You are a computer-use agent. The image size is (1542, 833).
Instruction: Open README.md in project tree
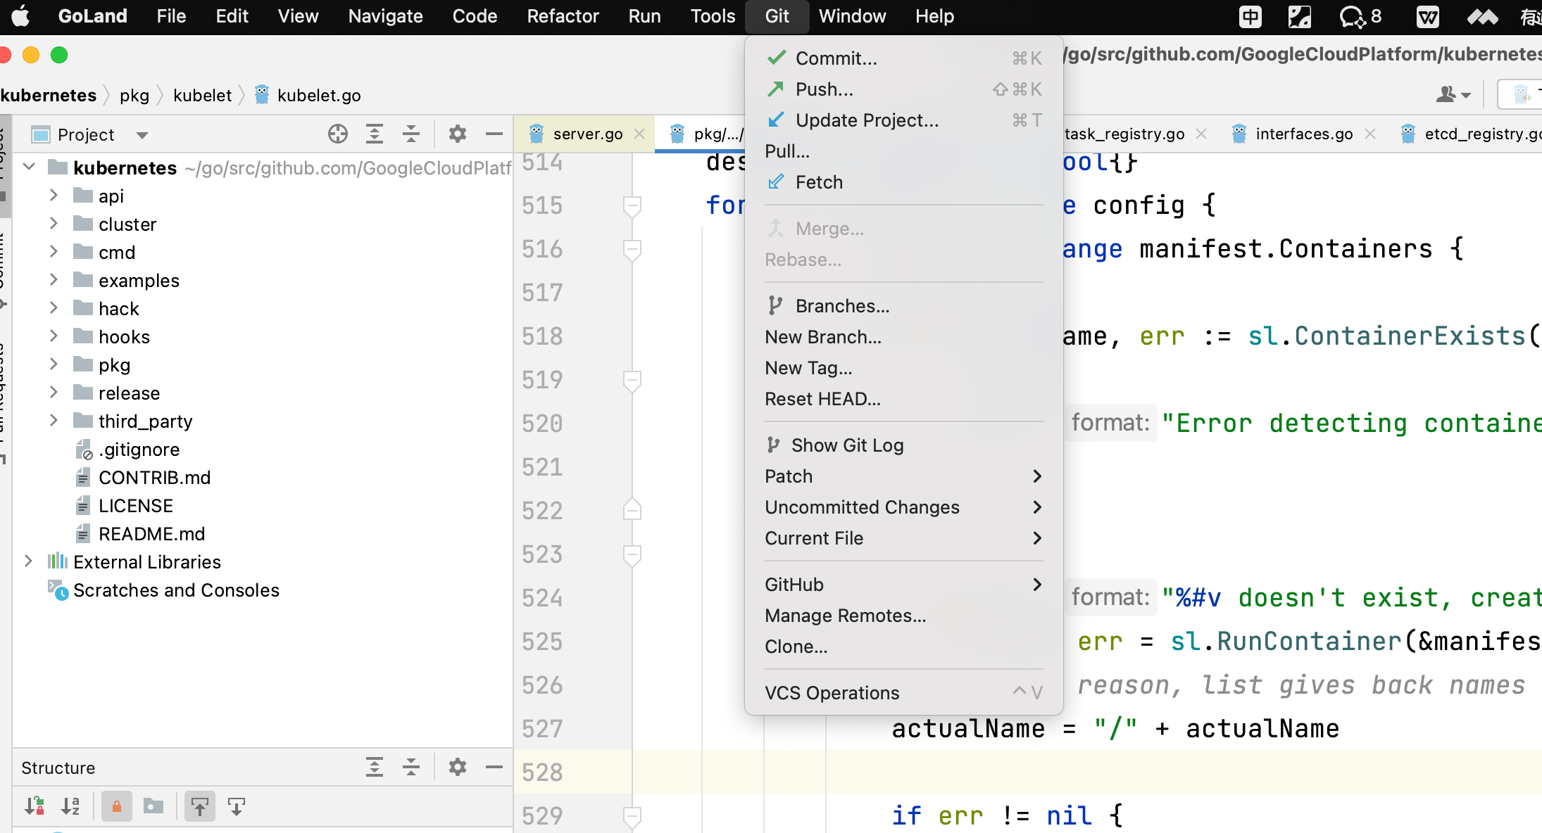tap(151, 534)
